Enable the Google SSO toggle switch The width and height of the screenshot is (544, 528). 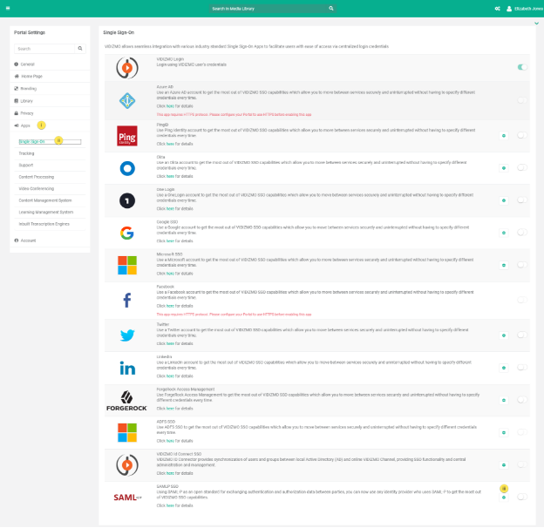(522, 233)
